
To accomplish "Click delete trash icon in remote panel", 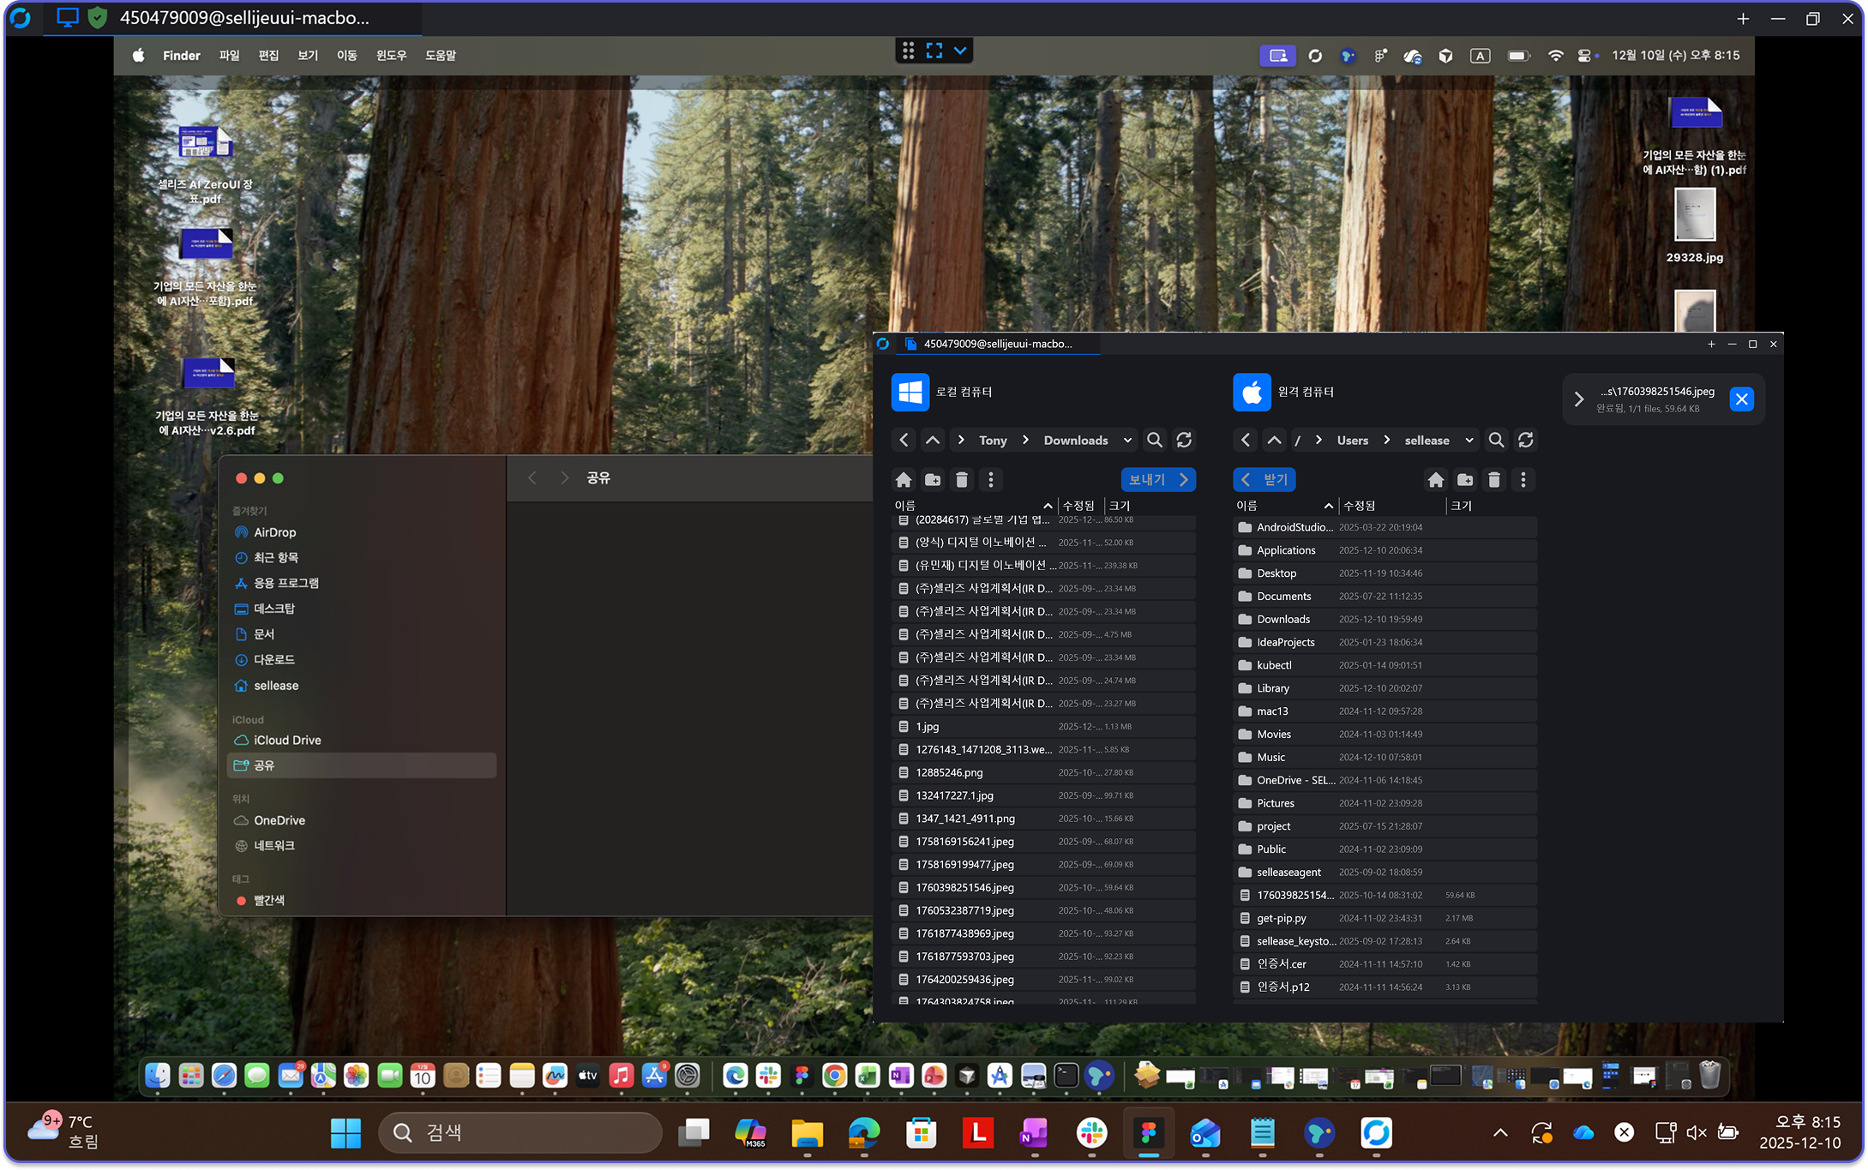I will [1494, 480].
